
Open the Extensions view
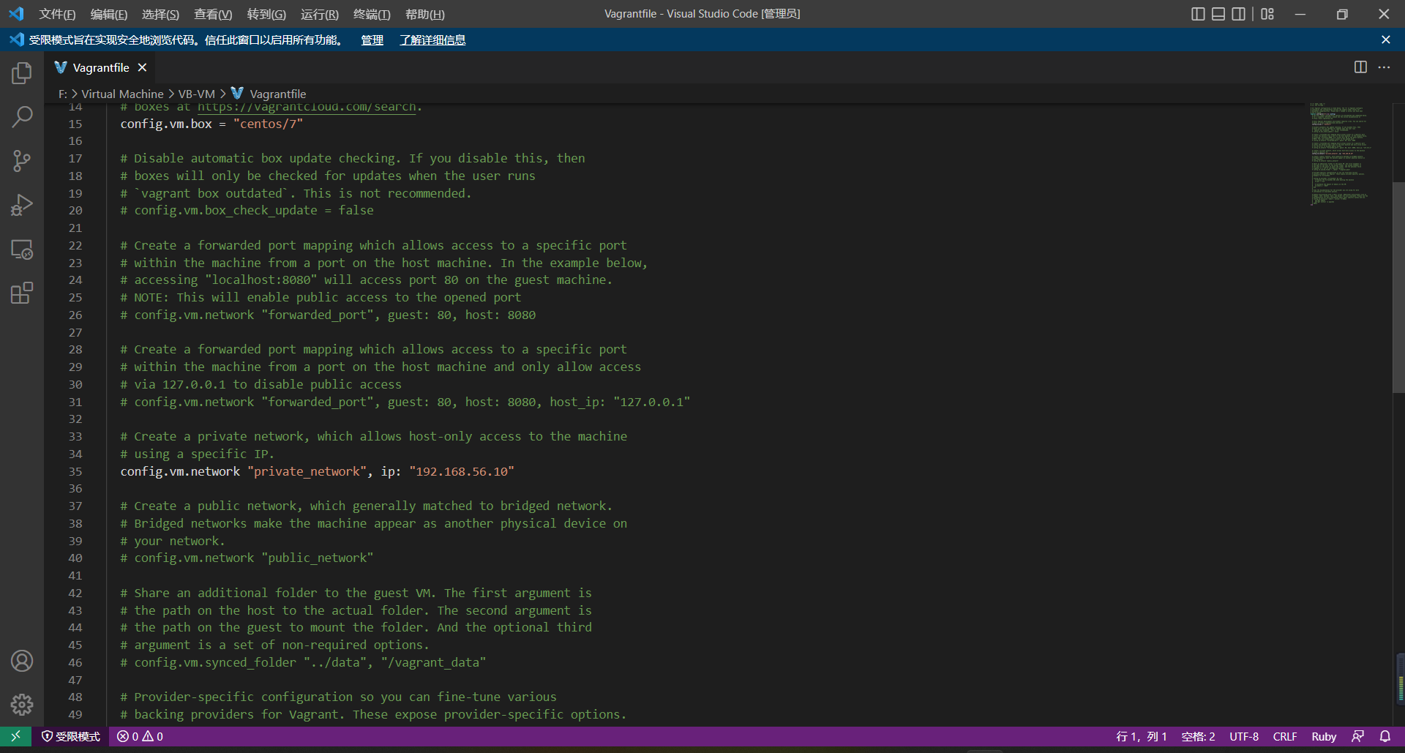22,293
